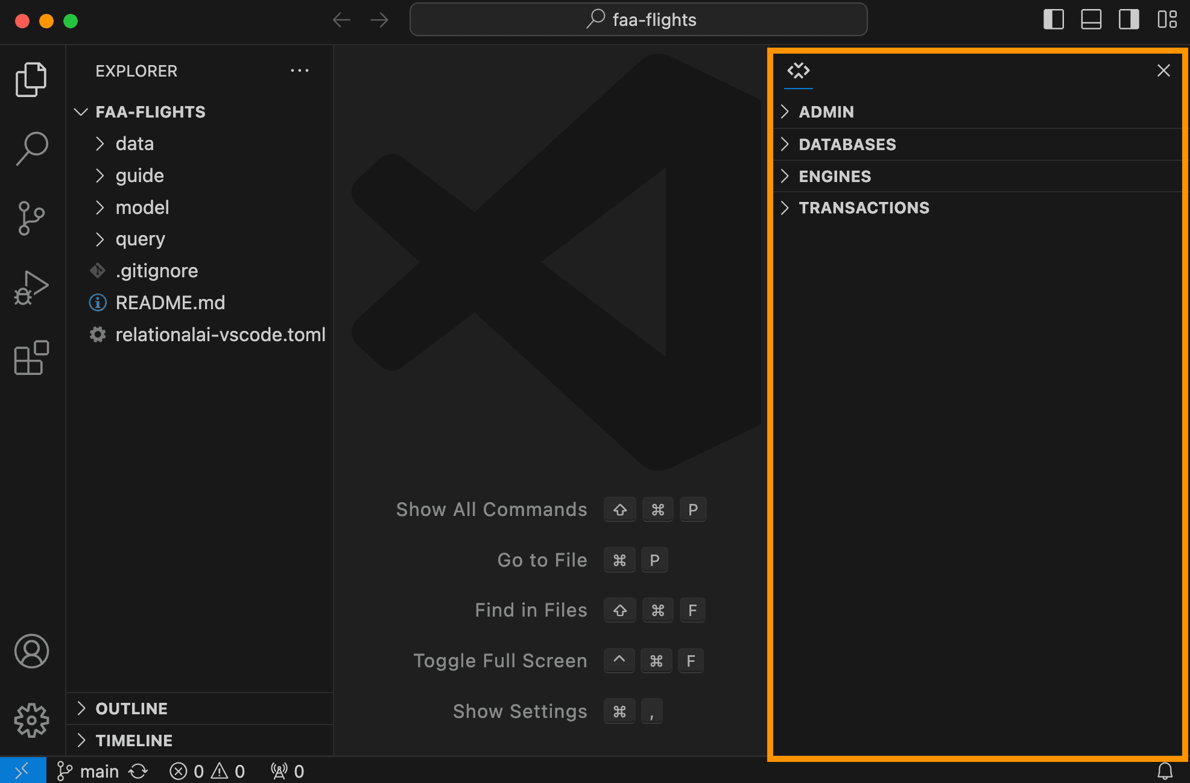Open the Customize Layout button
This screenshot has height=783, width=1190.
[1166, 20]
